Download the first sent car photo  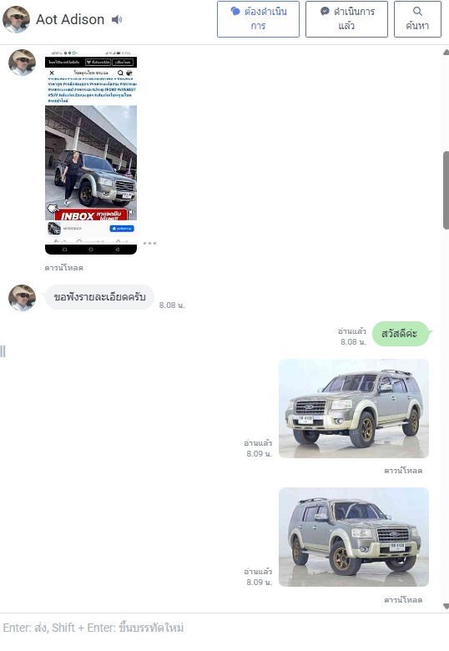point(403,471)
